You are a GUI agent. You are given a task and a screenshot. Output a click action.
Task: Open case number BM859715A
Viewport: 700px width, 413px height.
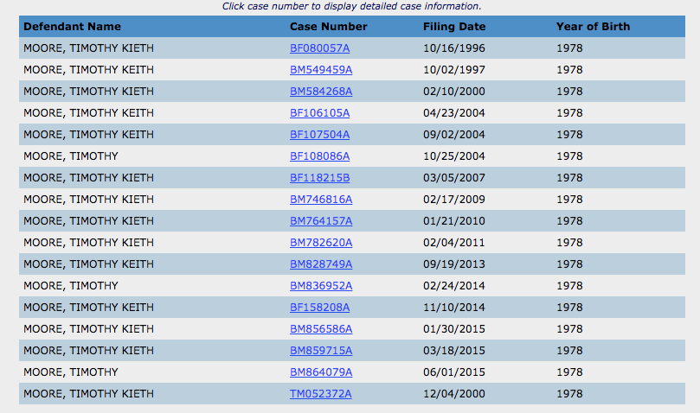pyautogui.click(x=321, y=351)
